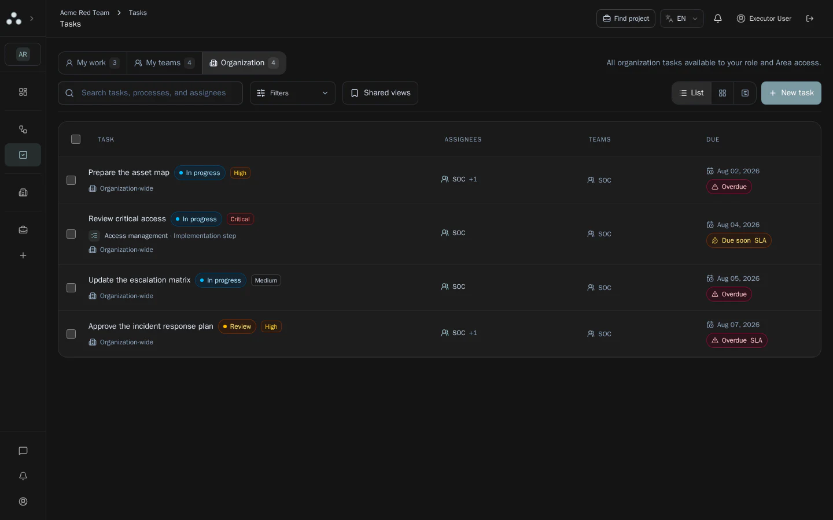
Task: Open the organization building icon in sidebar
Action: (23, 192)
